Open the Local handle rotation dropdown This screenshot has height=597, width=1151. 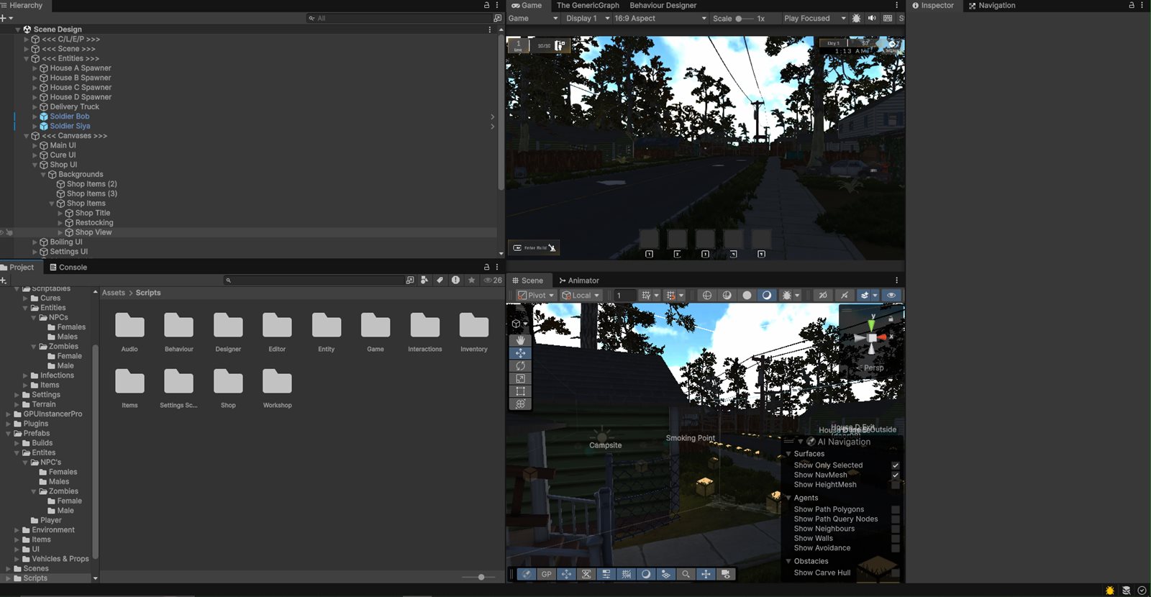pyautogui.click(x=581, y=295)
